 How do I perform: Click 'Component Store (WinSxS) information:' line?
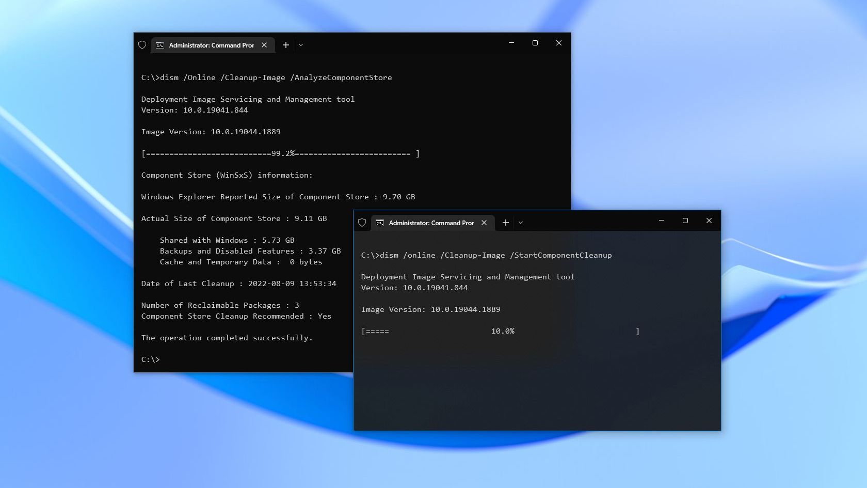coord(227,175)
